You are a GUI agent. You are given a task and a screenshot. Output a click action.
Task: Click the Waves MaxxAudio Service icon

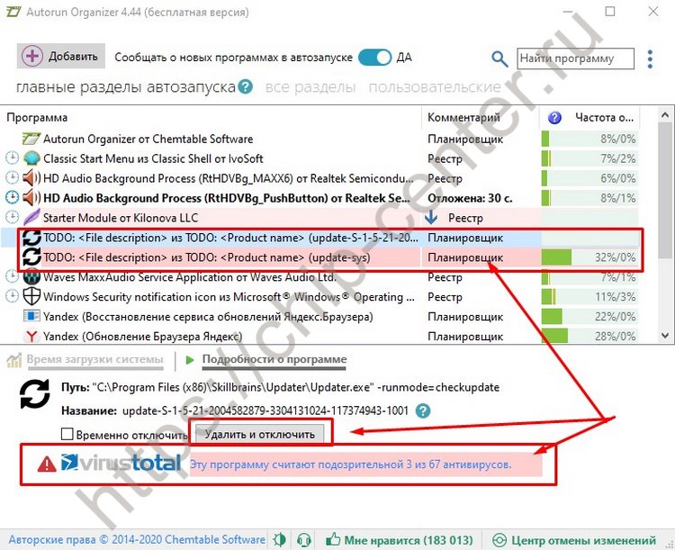[31, 277]
